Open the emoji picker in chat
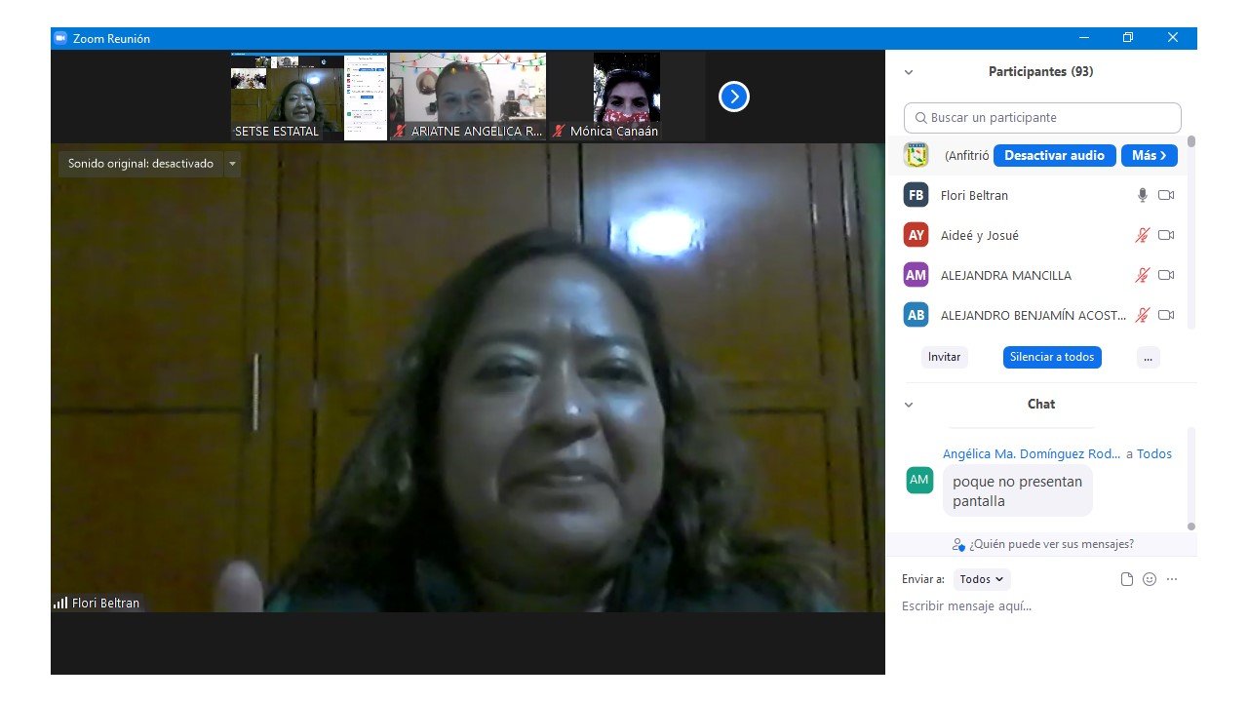The width and height of the screenshot is (1248, 702). (x=1150, y=579)
